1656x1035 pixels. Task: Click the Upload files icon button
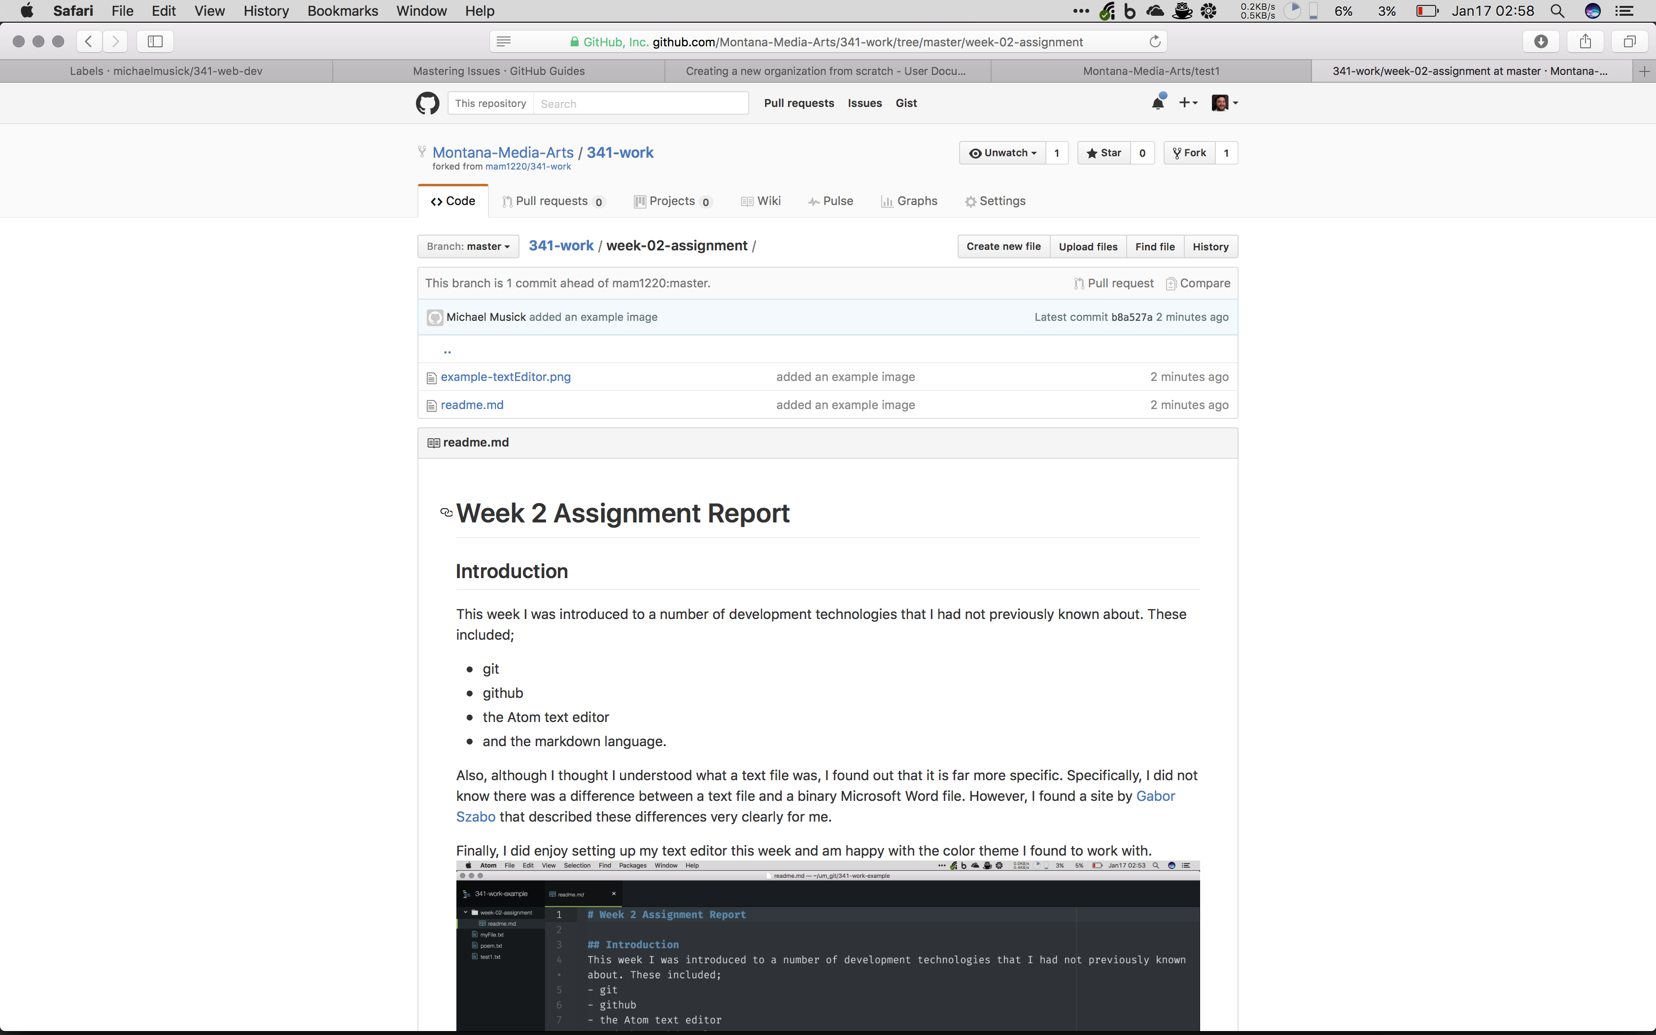tap(1086, 245)
